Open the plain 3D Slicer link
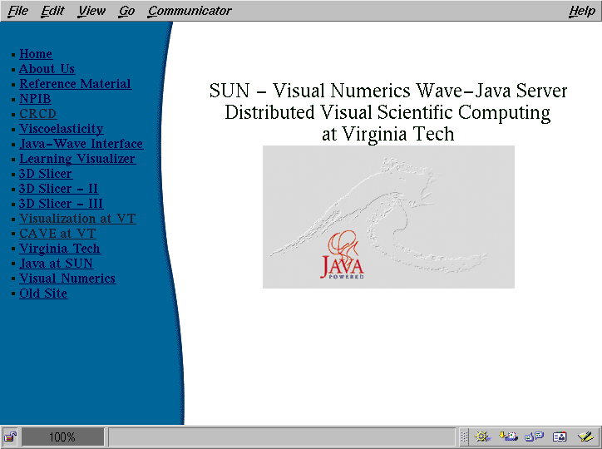This screenshot has width=602, height=449. (x=45, y=174)
